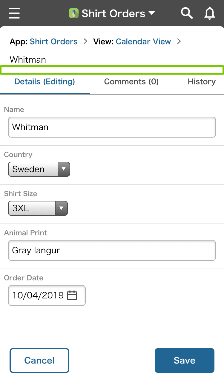Follow the Shirt Orders breadcrumb link
Viewport: 224px width, 379px height.
pos(53,41)
